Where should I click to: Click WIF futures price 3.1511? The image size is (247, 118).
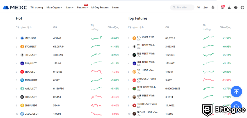click(x=169, y=97)
